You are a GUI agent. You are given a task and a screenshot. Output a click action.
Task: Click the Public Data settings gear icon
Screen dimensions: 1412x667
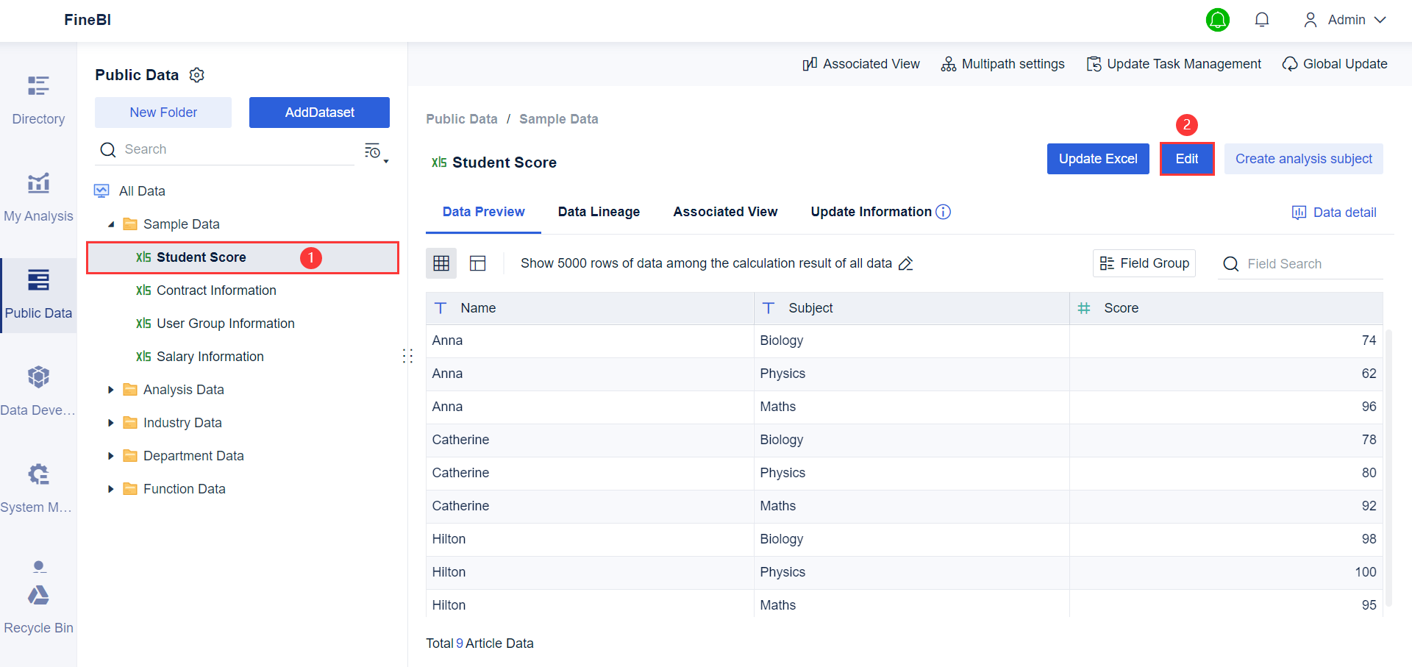click(x=197, y=75)
